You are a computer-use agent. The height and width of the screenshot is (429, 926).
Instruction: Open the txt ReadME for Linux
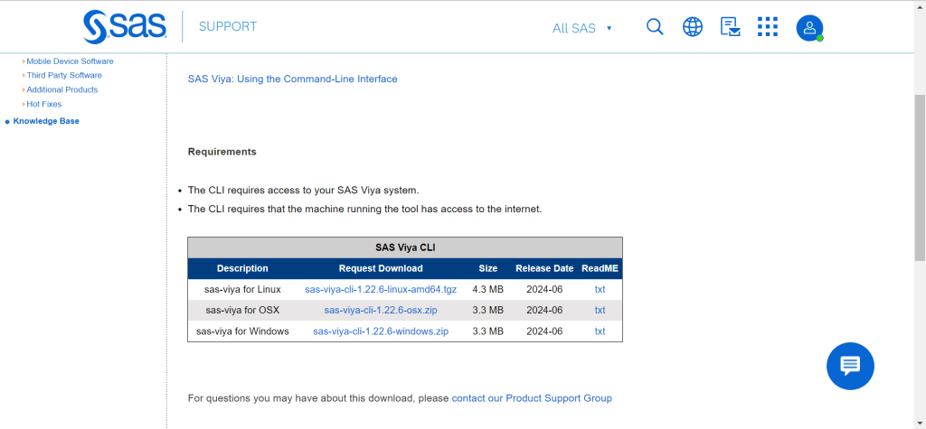[600, 290]
